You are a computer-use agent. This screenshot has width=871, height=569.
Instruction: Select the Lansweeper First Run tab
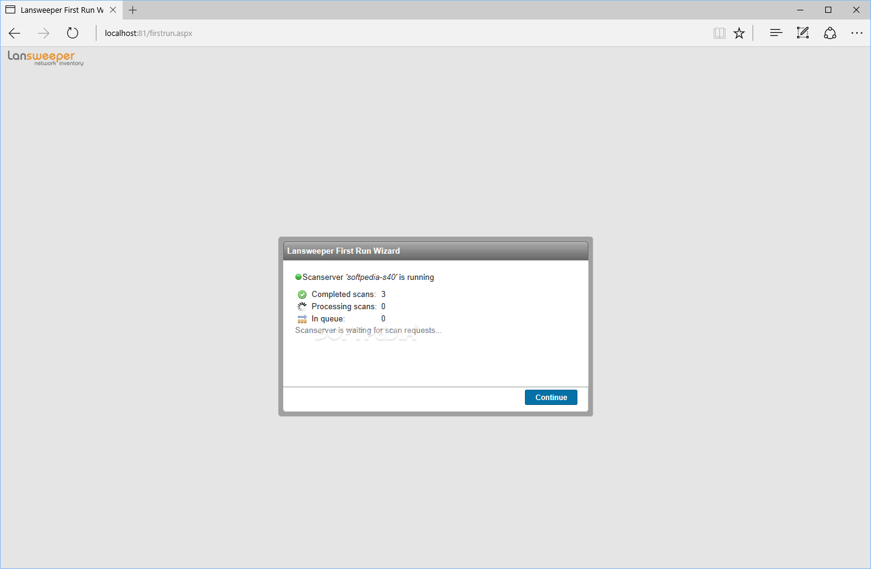pos(61,10)
